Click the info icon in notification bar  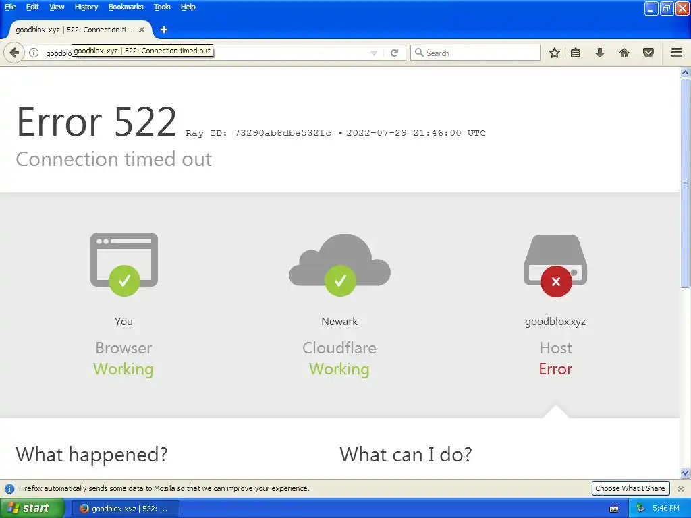[x=9, y=488]
